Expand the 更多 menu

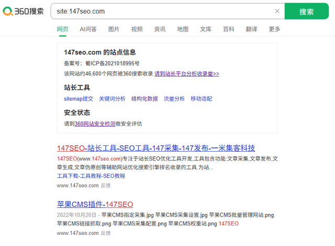(274, 29)
